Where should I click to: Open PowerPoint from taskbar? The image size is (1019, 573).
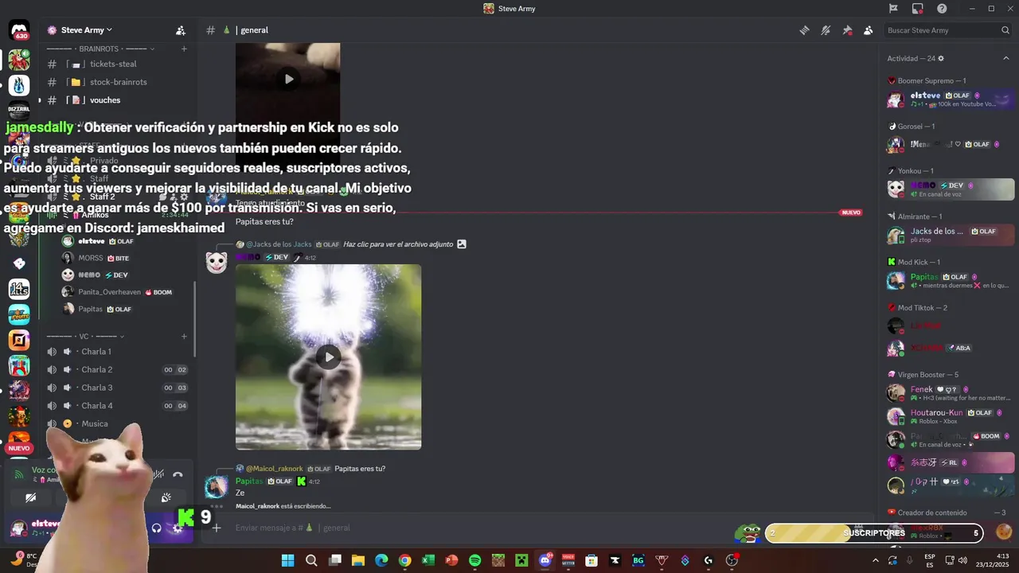(451, 560)
